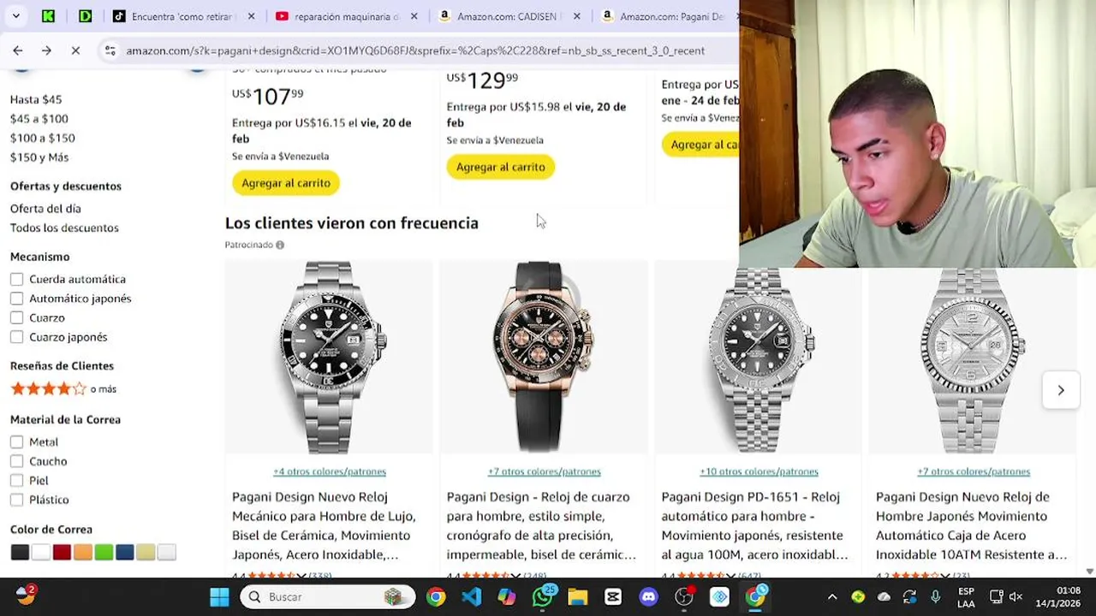Image resolution: width=1096 pixels, height=616 pixels.
Task: Open WhatsApp from taskbar
Action: click(543, 596)
